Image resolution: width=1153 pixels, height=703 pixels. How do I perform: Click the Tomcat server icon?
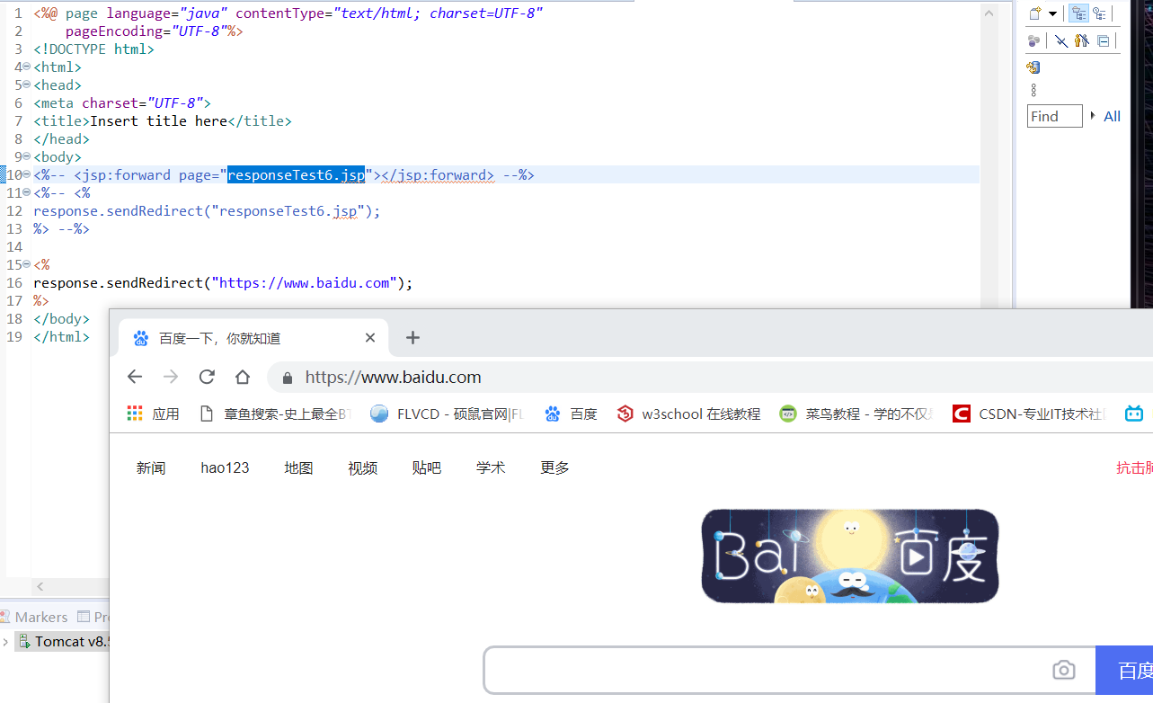coord(25,642)
